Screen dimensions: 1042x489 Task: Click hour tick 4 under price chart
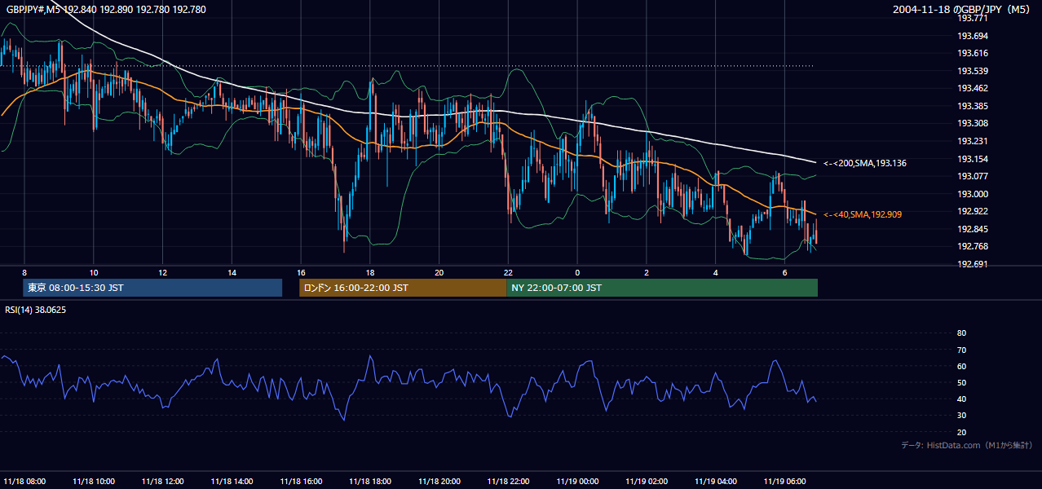(716, 272)
